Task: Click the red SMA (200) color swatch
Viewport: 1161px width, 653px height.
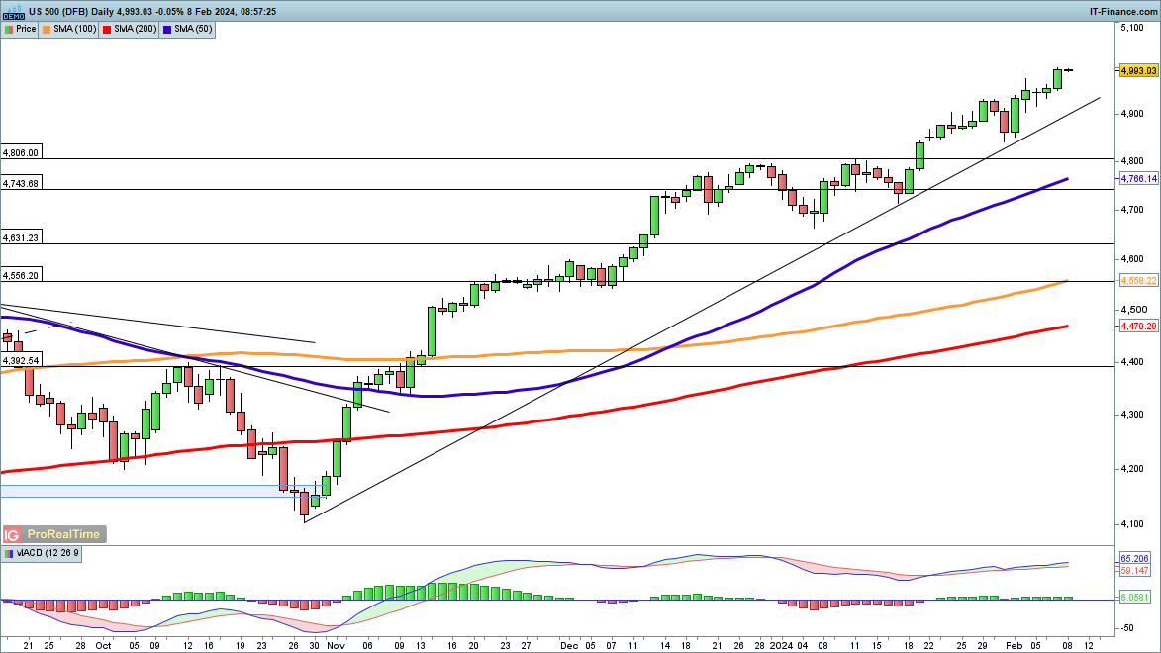Action: (107, 29)
